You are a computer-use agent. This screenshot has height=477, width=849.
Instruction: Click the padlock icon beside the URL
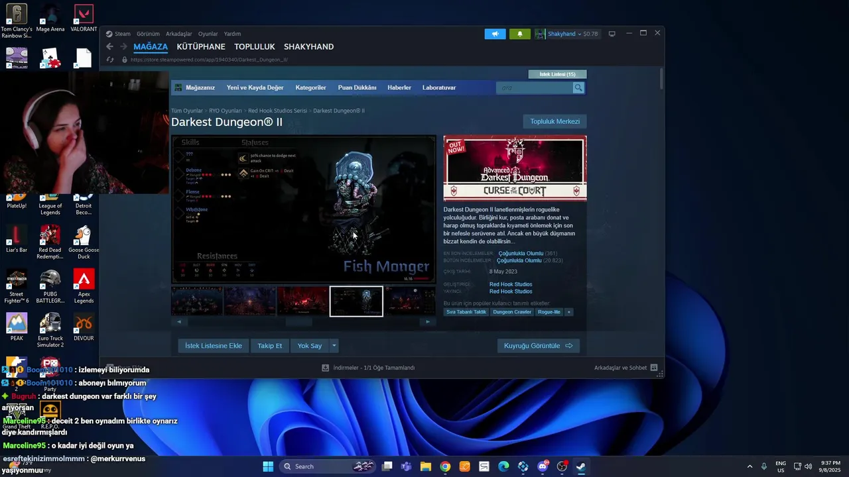[124, 60]
